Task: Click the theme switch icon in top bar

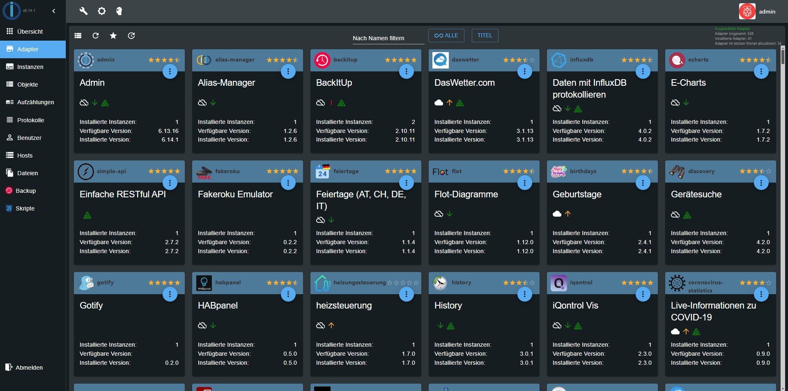Action: coord(101,11)
